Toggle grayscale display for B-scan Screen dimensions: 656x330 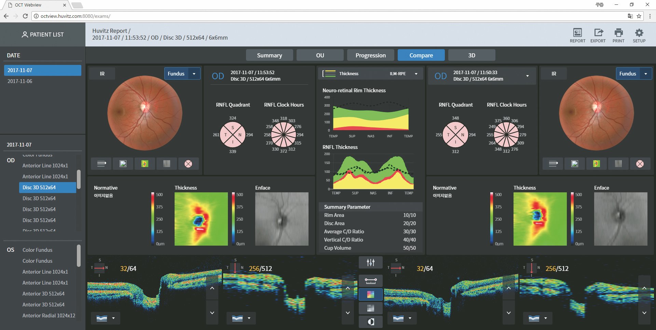point(371,308)
